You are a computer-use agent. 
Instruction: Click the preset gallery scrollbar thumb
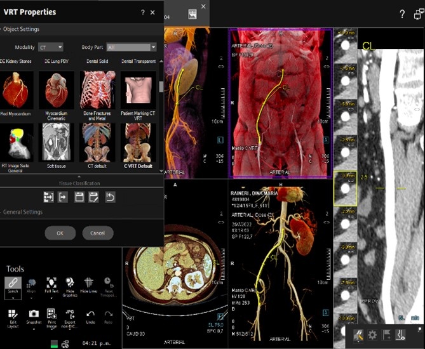coord(161,86)
